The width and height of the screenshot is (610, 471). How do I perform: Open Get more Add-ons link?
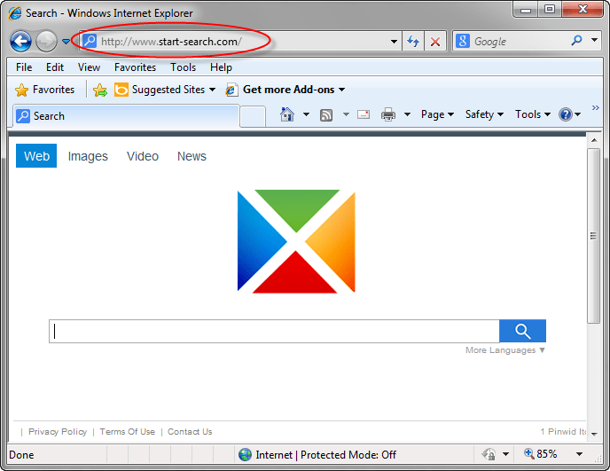coord(285,90)
